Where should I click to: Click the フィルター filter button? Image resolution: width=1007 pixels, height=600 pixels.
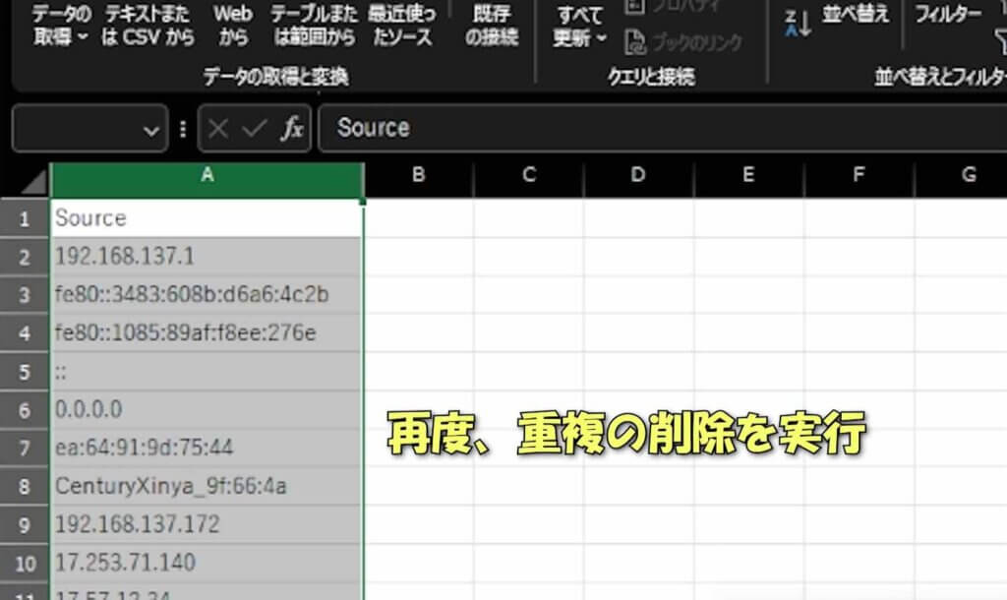point(948,15)
